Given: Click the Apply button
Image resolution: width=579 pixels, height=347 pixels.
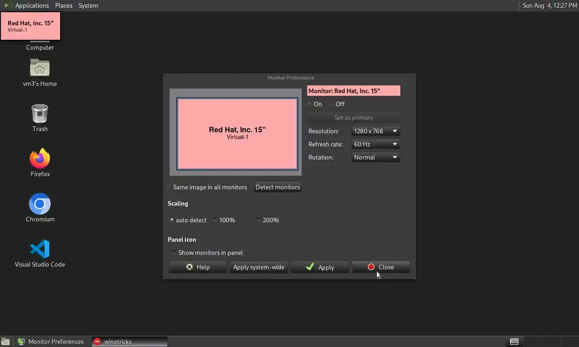Looking at the screenshot, I should click(320, 267).
